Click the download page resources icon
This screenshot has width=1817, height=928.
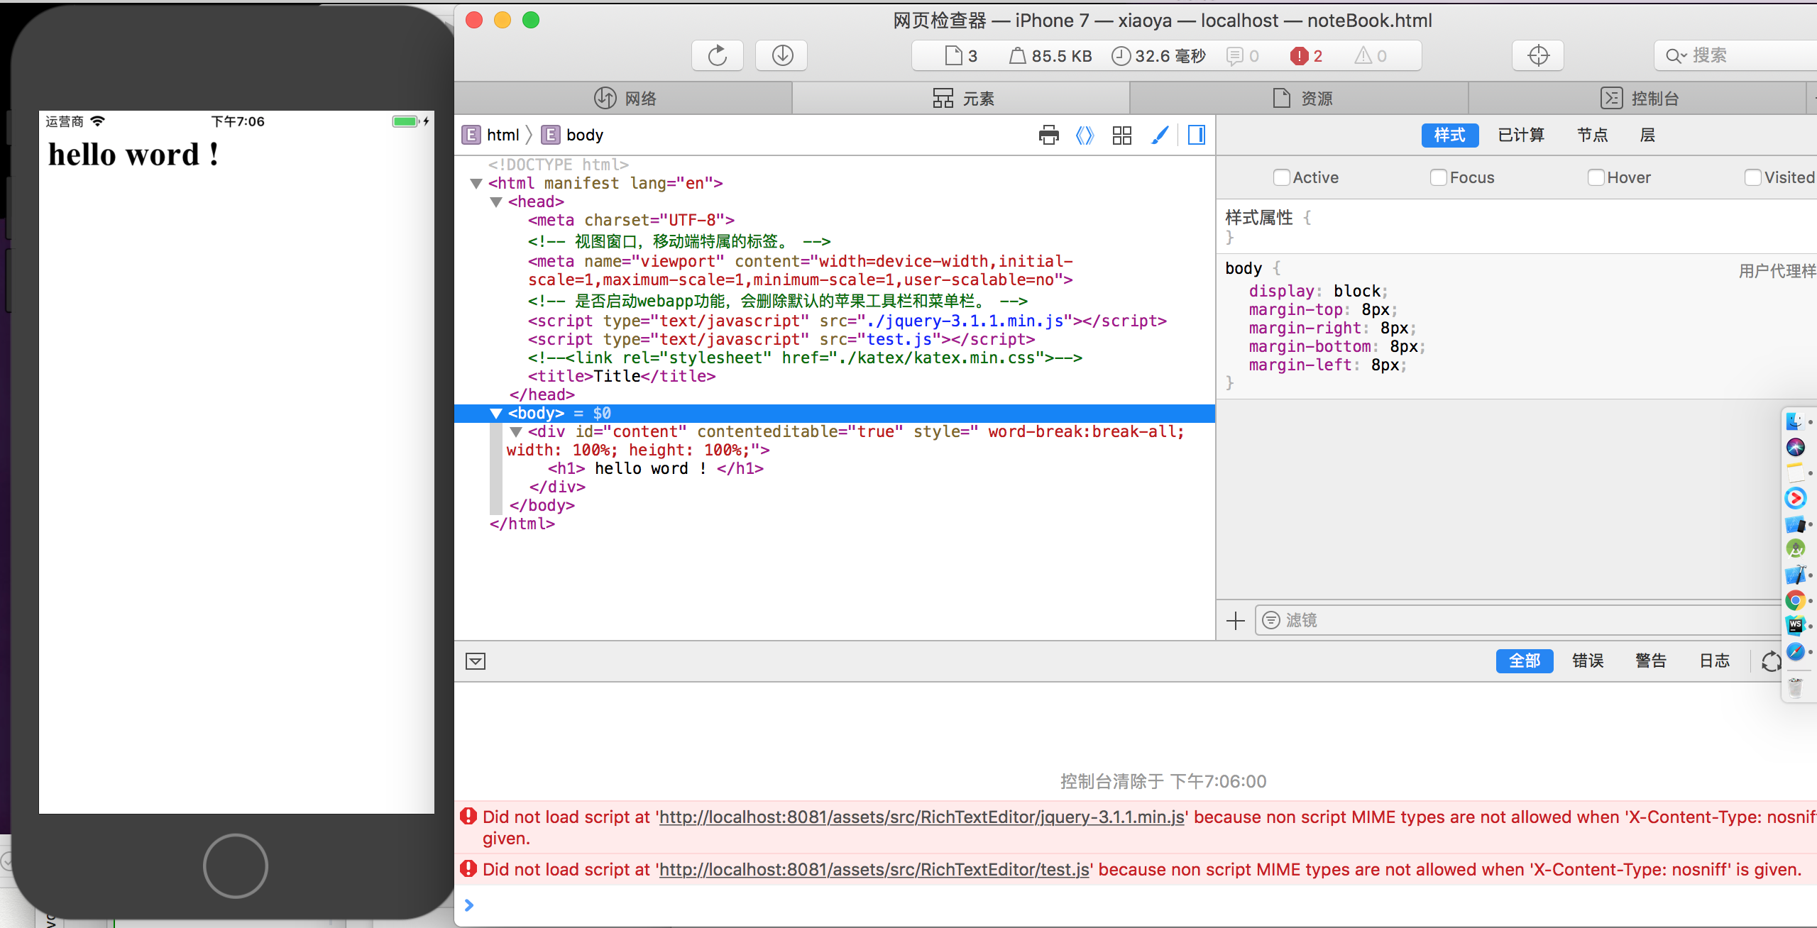(x=781, y=55)
